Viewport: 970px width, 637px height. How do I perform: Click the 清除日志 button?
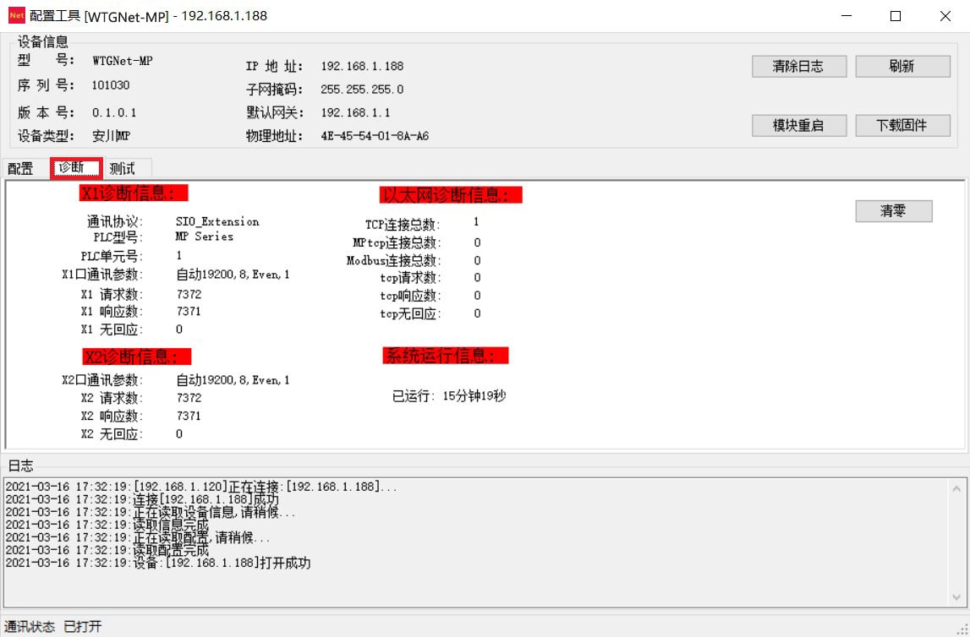pyautogui.click(x=798, y=66)
